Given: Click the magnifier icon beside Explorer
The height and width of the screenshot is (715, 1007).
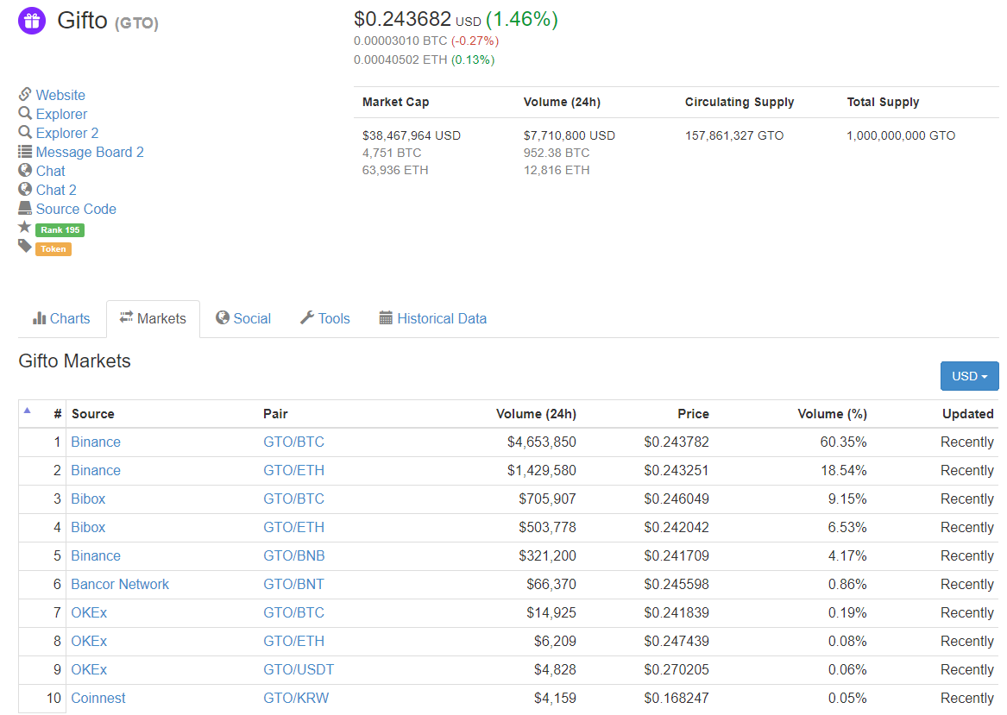Looking at the screenshot, I should click(25, 114).
